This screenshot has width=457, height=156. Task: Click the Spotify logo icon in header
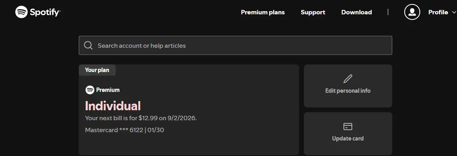tap(21, 12)
